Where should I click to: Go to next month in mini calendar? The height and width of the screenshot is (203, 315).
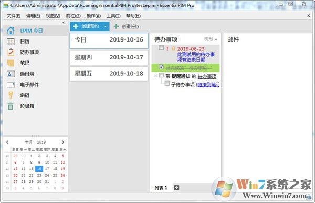[63, 142]
